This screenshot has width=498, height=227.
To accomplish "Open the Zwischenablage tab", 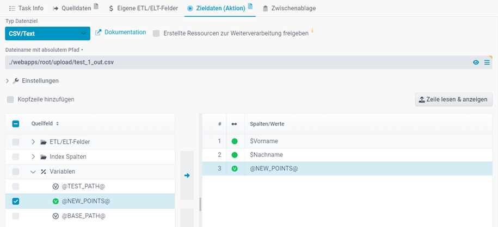I will coord(290,8).
